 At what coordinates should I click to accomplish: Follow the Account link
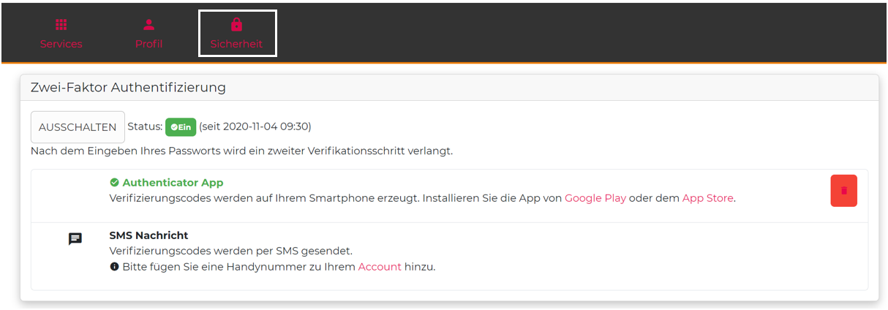380,267
